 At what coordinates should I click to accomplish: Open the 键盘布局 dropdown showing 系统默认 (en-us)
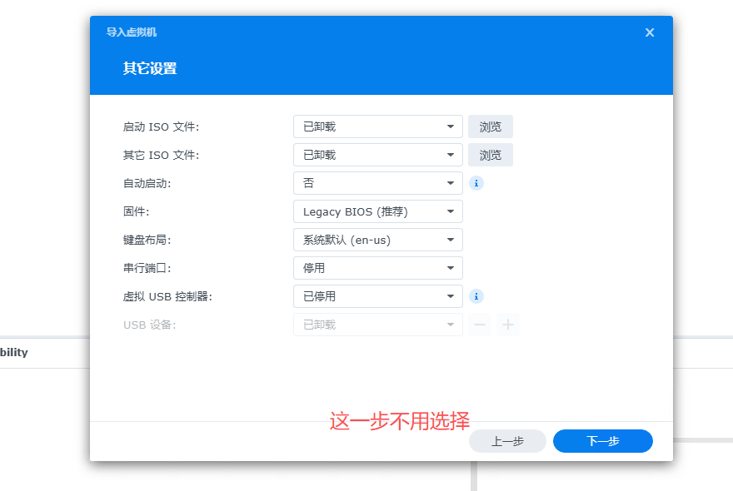377,240
